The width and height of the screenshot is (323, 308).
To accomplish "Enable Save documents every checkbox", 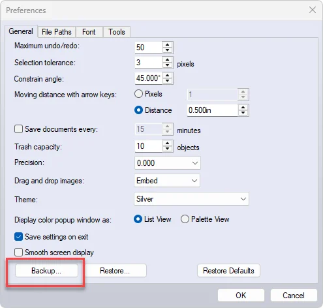I will pyautogui.click(x=18, y=129).
